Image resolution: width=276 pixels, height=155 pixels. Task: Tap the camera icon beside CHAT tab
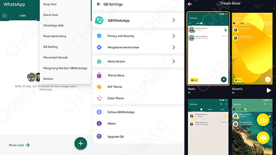coord(5,16)
